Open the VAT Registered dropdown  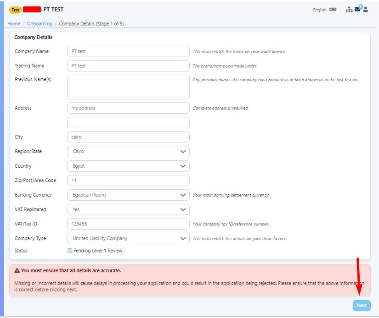pyautogui.click(x=128, y=209)
